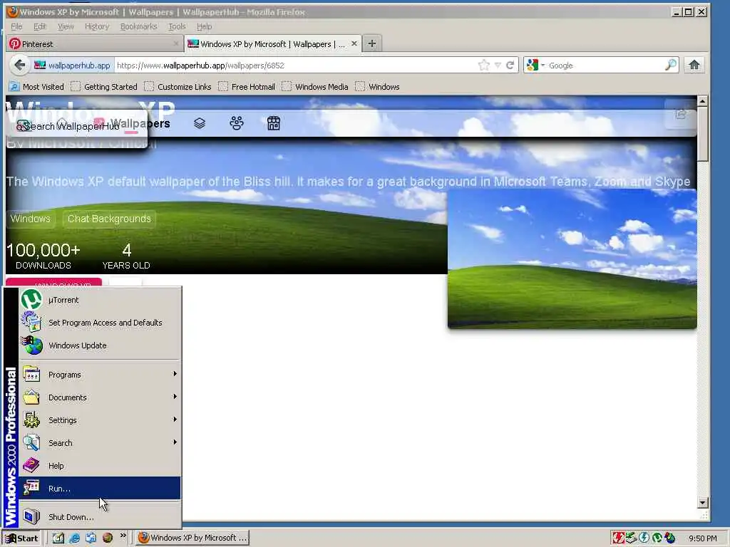The height and width of the screenshot is (547, 730).
Task: Click the Bliss wallpaper preview thumbnail
Action: tap(572, 259)
